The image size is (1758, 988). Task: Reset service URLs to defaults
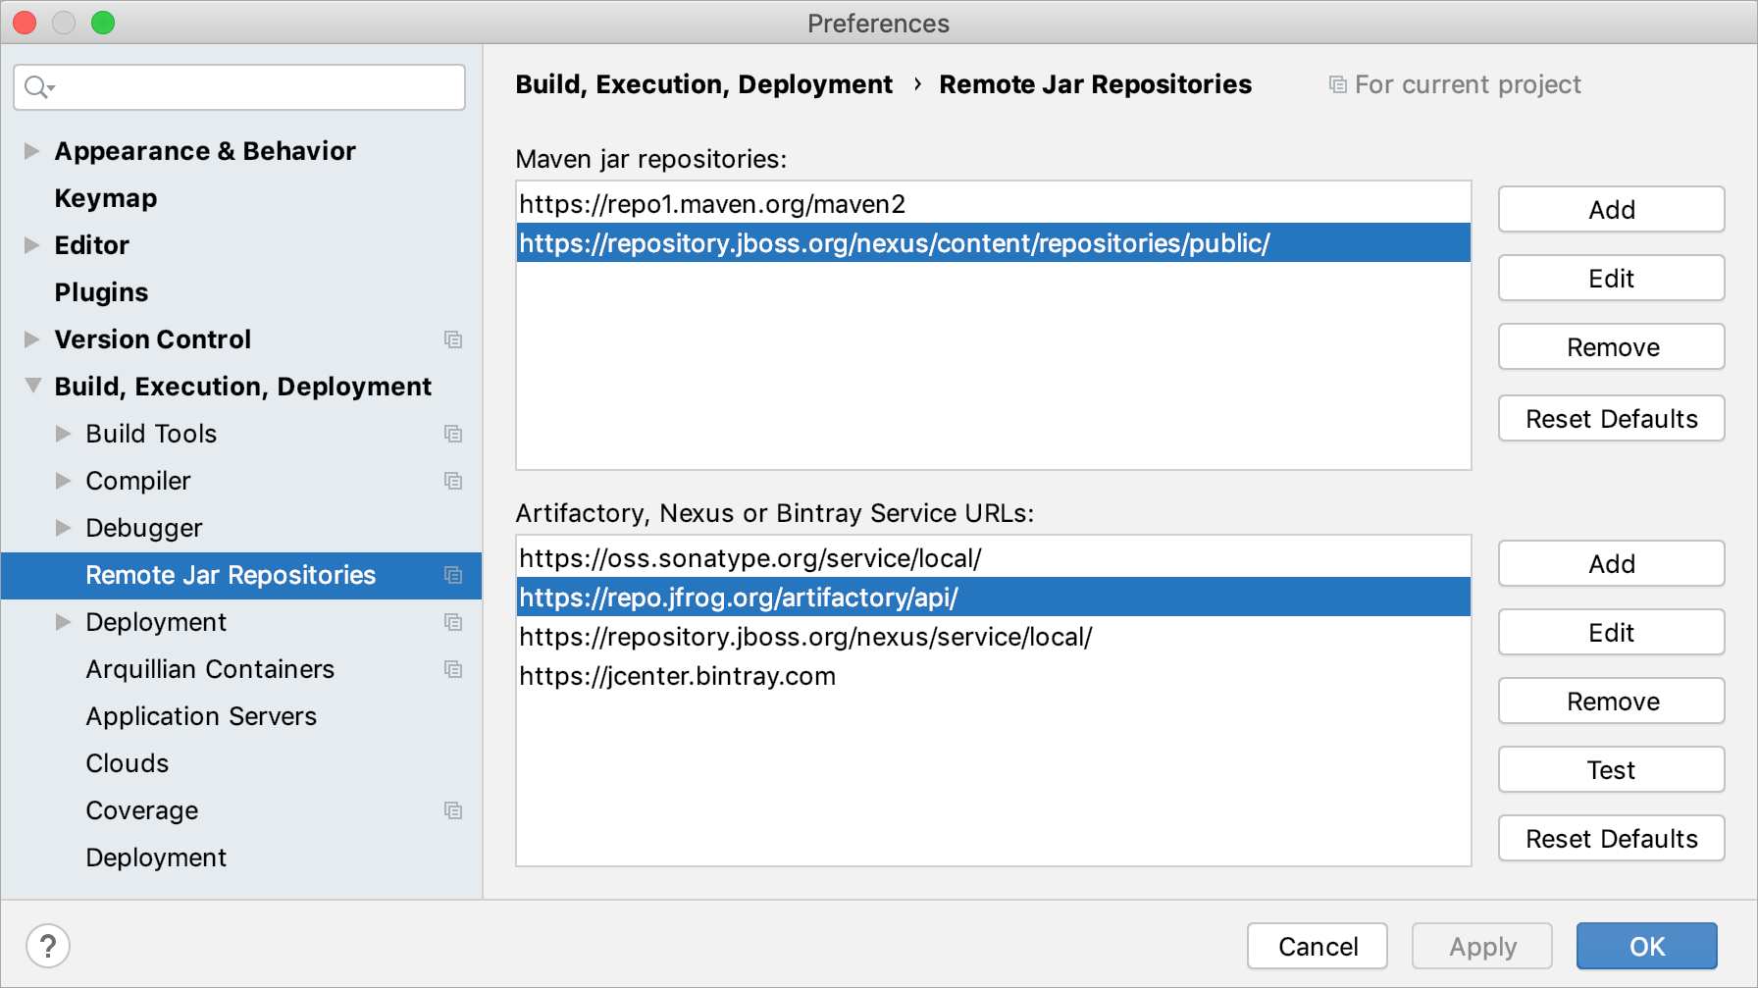(1611, 838)
